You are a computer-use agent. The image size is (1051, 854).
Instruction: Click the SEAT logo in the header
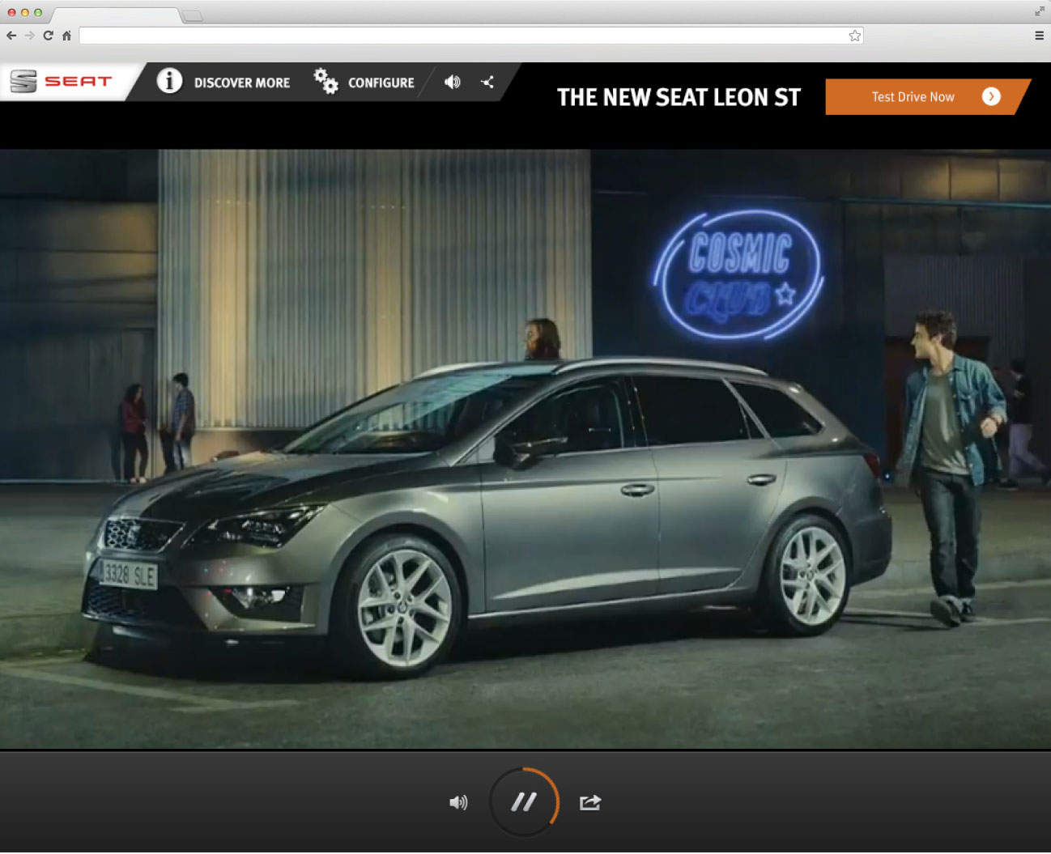pos(61,81)
